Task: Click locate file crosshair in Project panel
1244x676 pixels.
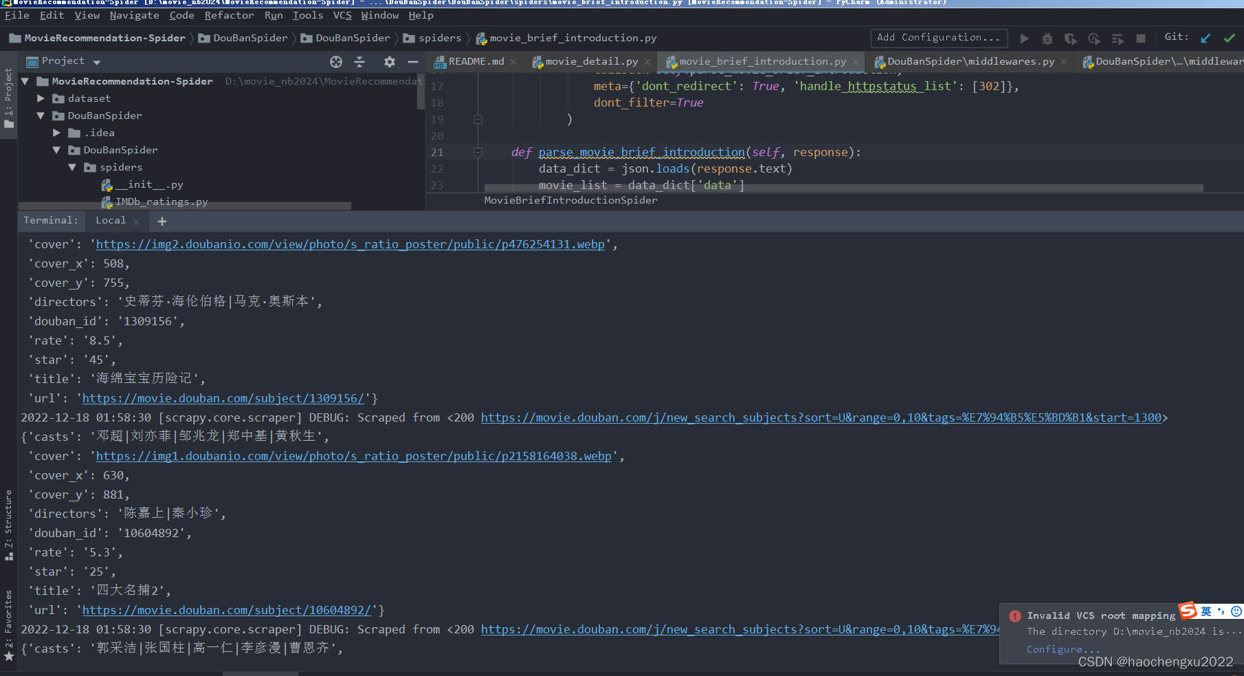Action: [x=336, y=62]
